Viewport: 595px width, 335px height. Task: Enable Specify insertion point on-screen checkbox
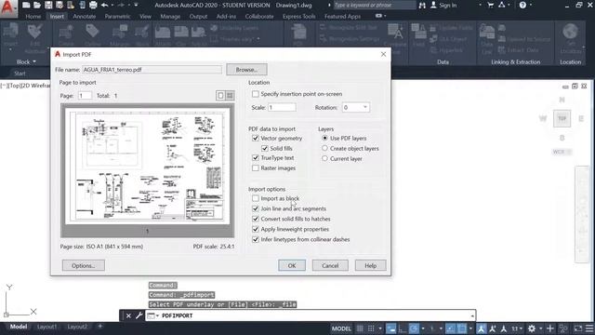256,94
